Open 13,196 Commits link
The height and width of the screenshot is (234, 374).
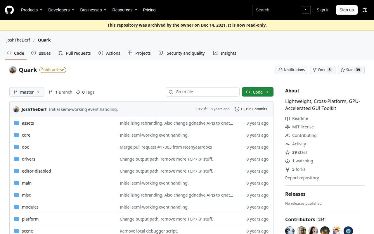(x=251, y=109)
